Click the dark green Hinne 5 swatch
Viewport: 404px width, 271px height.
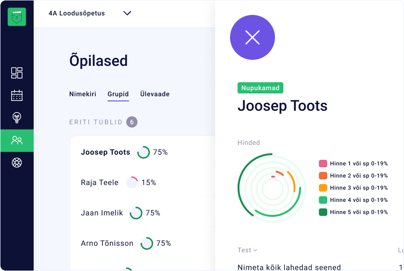[x=323, y=212]
